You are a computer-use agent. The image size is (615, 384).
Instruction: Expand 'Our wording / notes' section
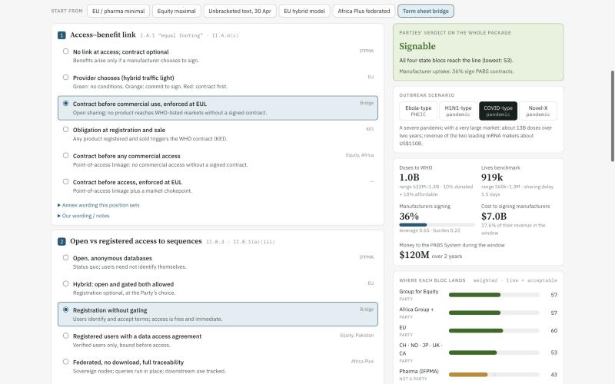pos(84,216)
